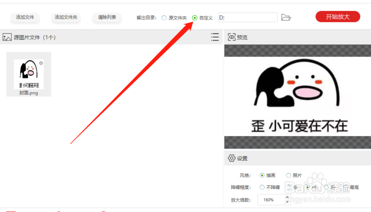Click the 降噪程度 label

pos(241,188)
